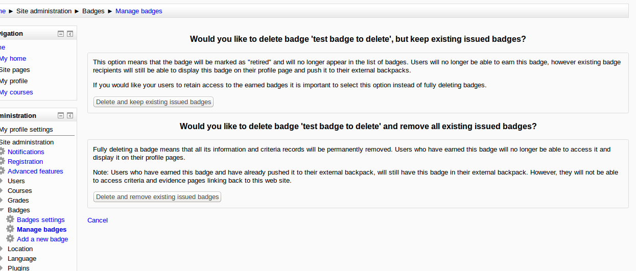Click the gear icon beside Add a new badge

point(10,239)
